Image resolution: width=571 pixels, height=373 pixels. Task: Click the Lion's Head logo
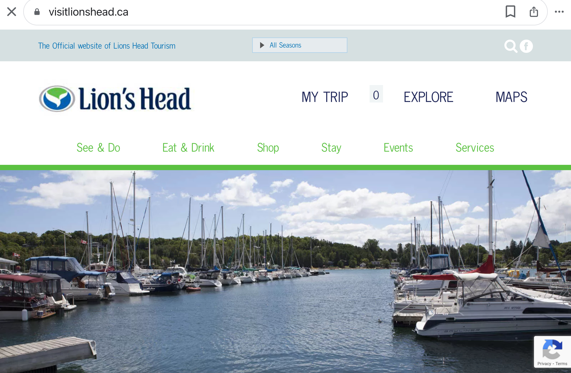tap(115, 98)
